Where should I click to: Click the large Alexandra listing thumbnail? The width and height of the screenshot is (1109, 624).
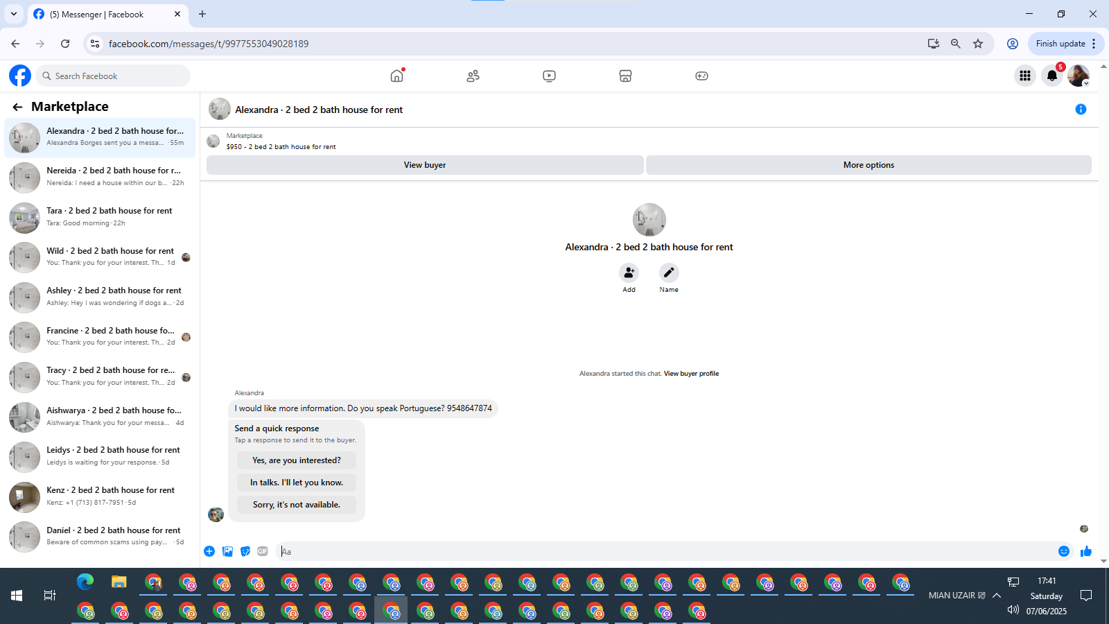[649, 220]
